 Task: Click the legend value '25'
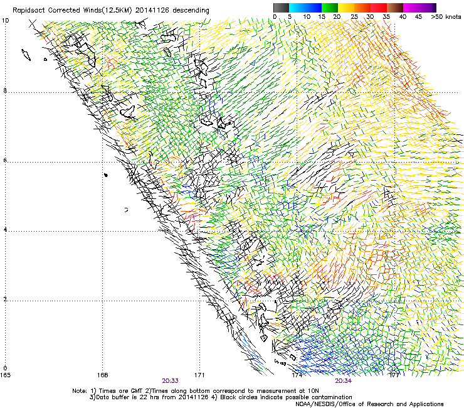tap(354, 17)
